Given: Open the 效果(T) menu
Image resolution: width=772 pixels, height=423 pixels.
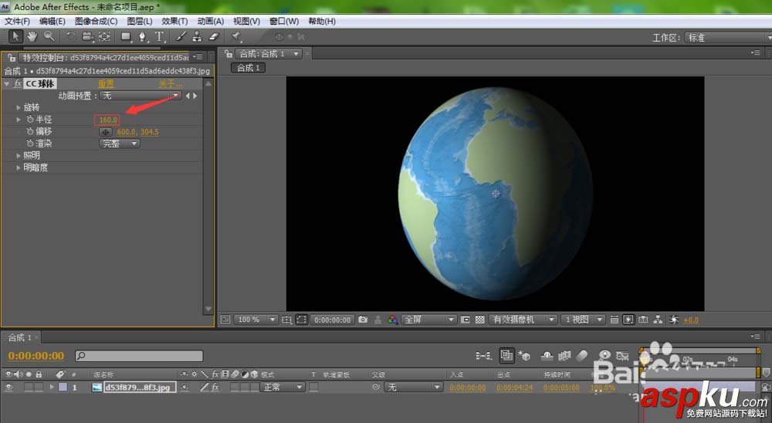Looking at the screenshot, I should coord(174,21).
